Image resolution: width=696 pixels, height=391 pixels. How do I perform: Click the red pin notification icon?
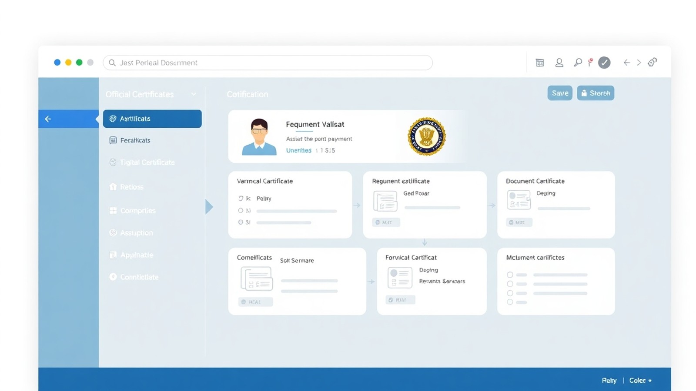[590, 63]
